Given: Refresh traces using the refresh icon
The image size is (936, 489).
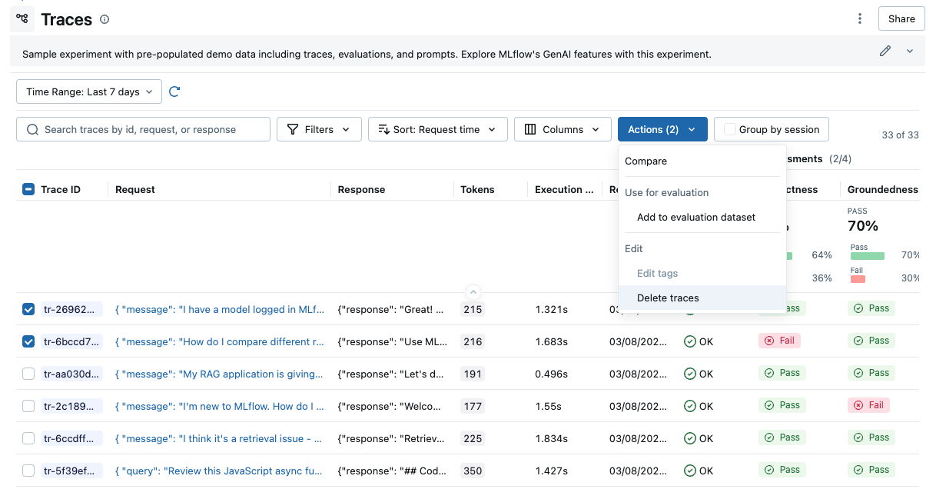Looking at the screenshot, I should coord(175,91).
